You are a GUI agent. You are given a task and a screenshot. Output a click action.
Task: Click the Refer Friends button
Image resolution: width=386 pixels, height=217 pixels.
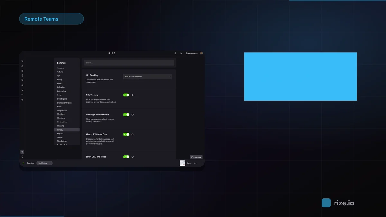(191, 53)
